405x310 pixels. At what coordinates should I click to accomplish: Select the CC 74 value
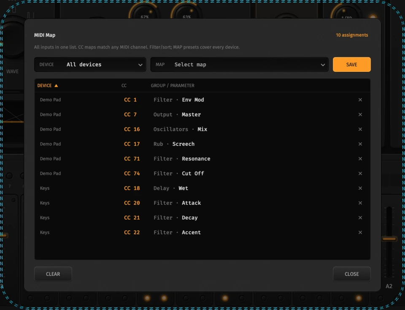132,174
